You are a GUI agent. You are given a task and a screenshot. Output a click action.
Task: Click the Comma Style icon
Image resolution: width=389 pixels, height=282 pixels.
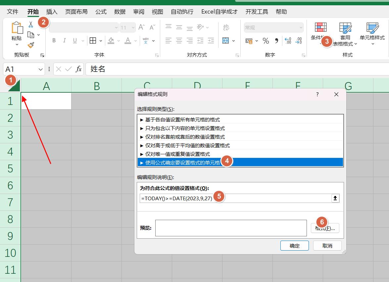tap(276, 40)
